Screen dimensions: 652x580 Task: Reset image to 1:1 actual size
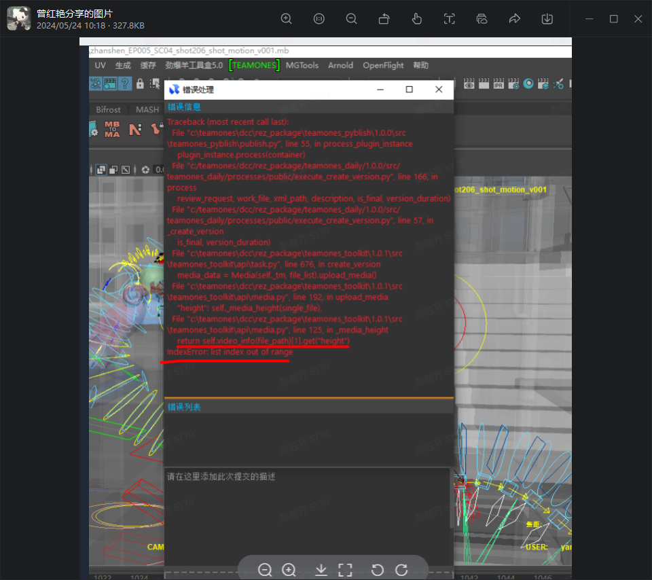coord(319,19)
